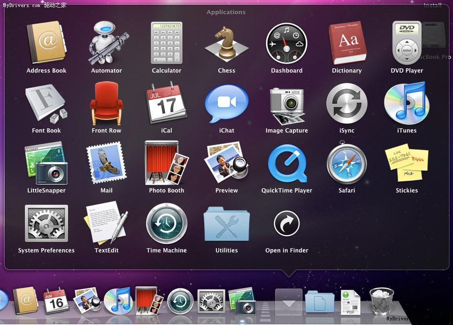Click Open in Finder
The width and height of the screenshot is (453, 325).
click(x=287, y=223)
